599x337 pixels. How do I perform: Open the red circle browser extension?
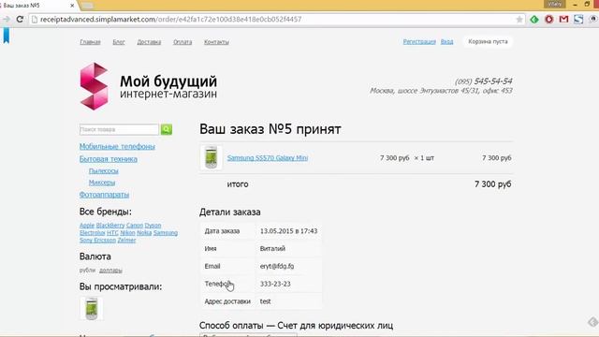[x=549, y=19]
